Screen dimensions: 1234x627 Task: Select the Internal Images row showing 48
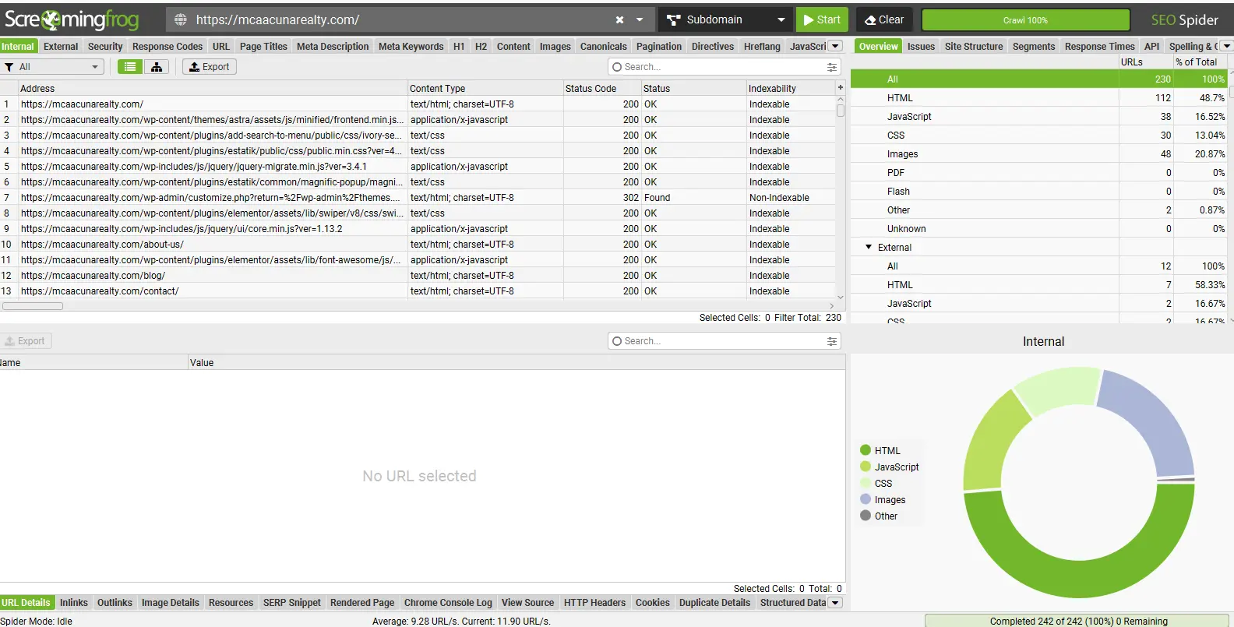tap(1038, 154)
